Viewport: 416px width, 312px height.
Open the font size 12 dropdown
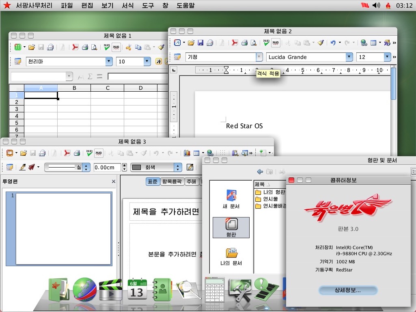tap(387, 57)
